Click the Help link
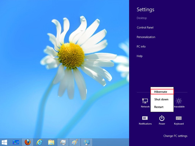This screenshot has width=195, height=146. [x=140, y=56]
